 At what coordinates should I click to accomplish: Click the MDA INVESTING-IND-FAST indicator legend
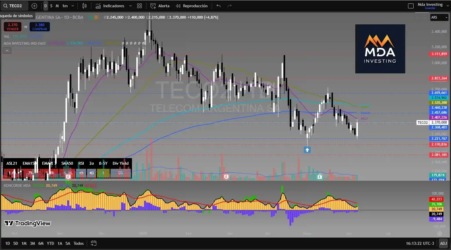click(x=25, y=43)
